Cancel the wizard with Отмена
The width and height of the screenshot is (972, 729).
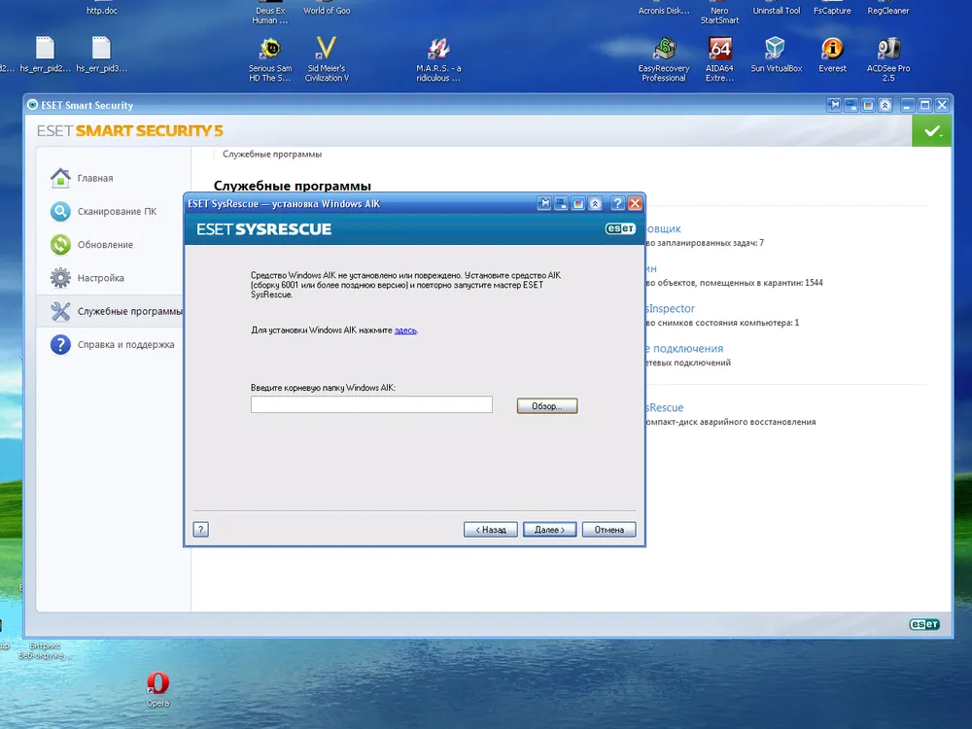(609, 530)
